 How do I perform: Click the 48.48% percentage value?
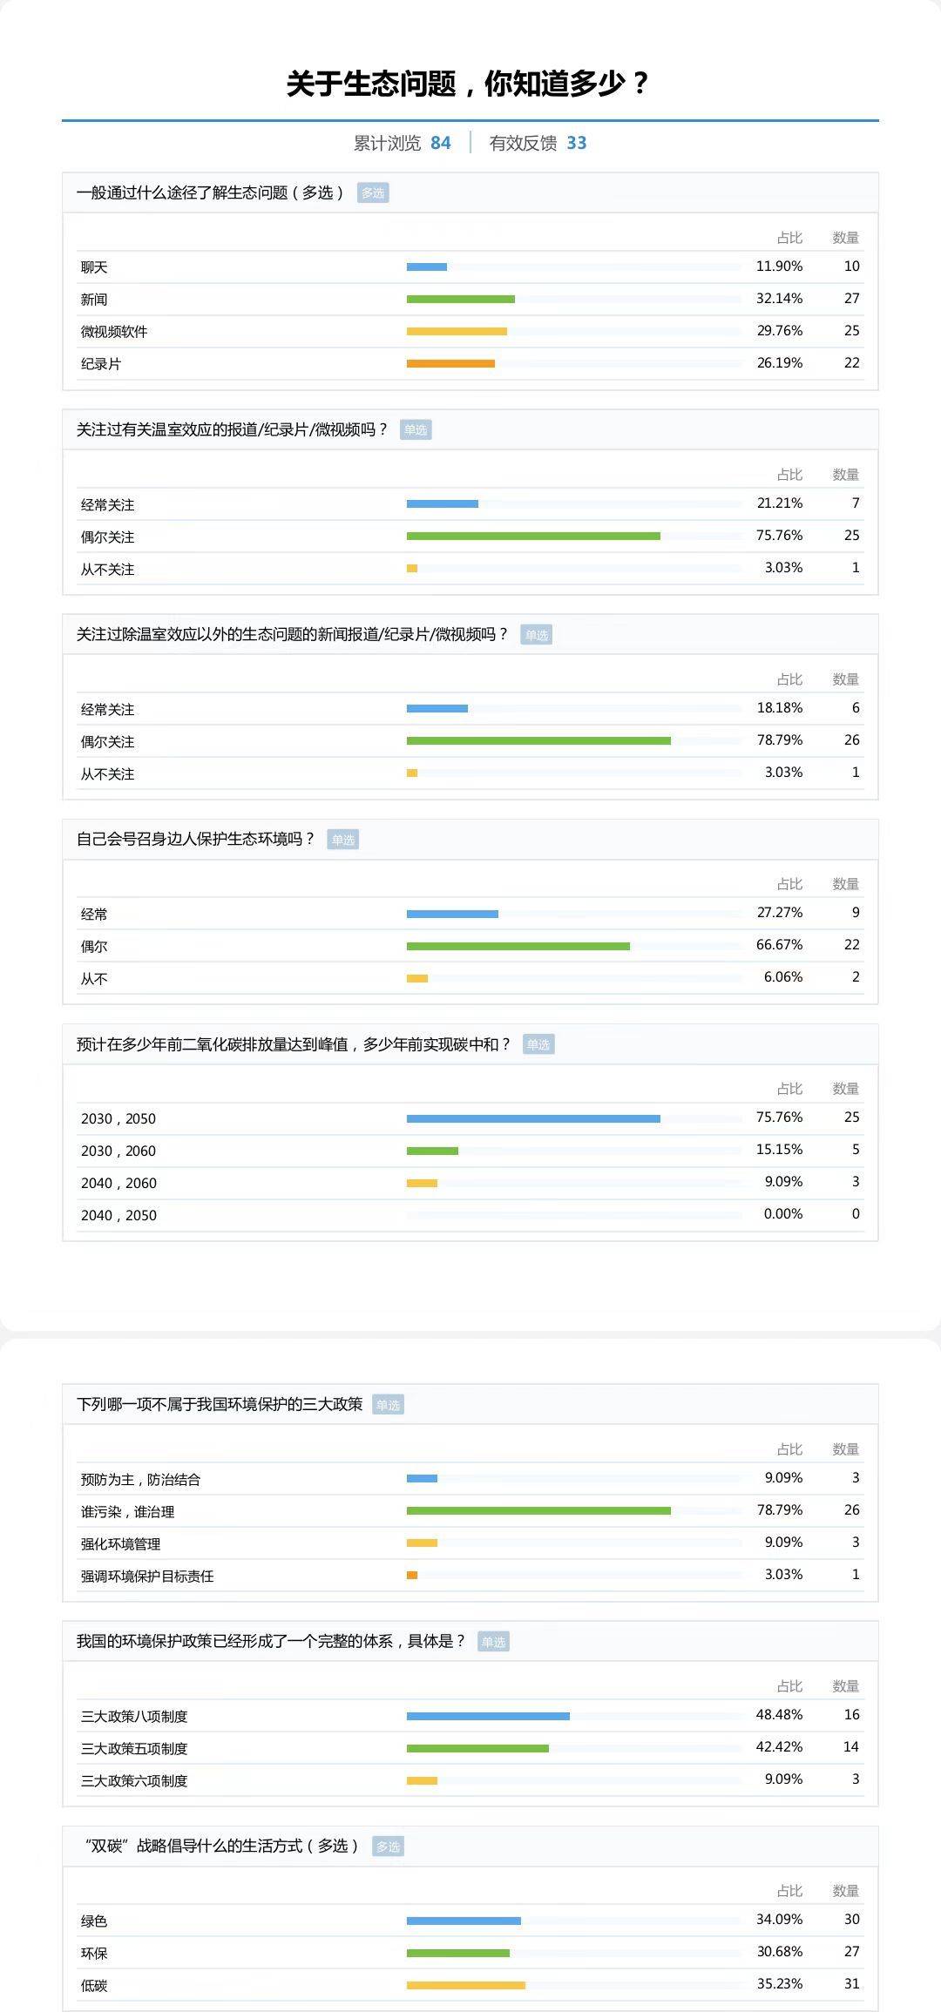click(779, 1715)
